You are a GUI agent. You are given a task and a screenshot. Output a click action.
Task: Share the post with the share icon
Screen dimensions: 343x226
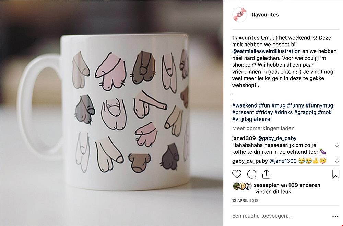click(266, 174)
